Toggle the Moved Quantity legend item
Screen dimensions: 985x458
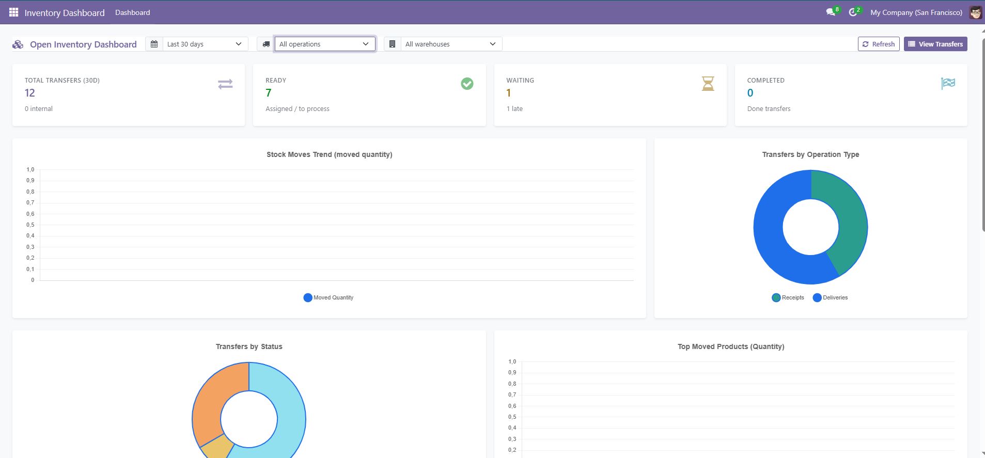click(329, 297)
